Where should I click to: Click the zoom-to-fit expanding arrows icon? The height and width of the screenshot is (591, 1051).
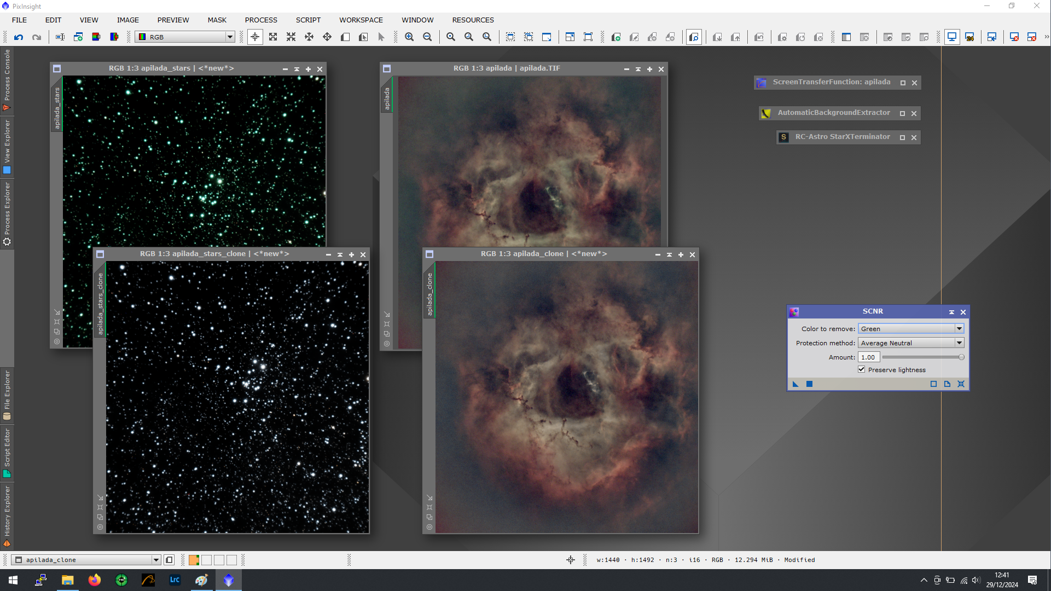(273, 37)
